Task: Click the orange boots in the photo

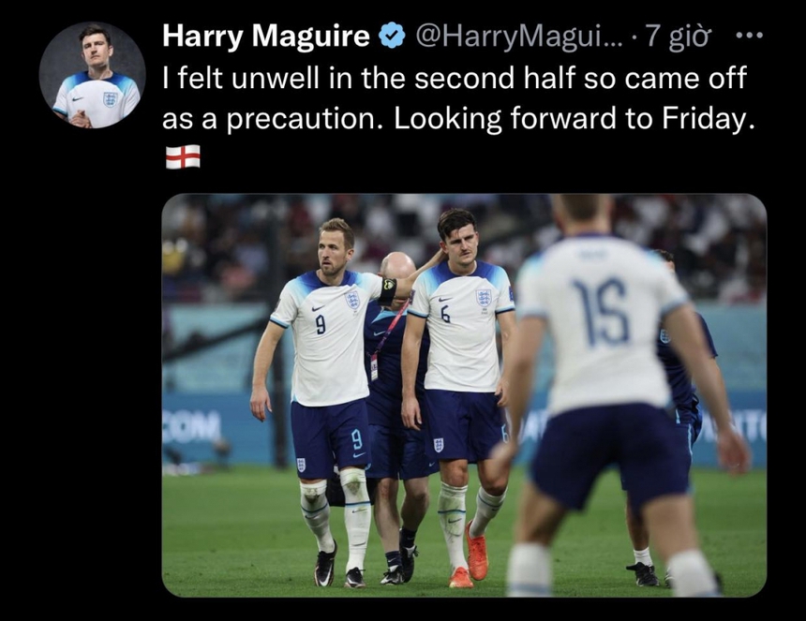Action: point(476,558)
